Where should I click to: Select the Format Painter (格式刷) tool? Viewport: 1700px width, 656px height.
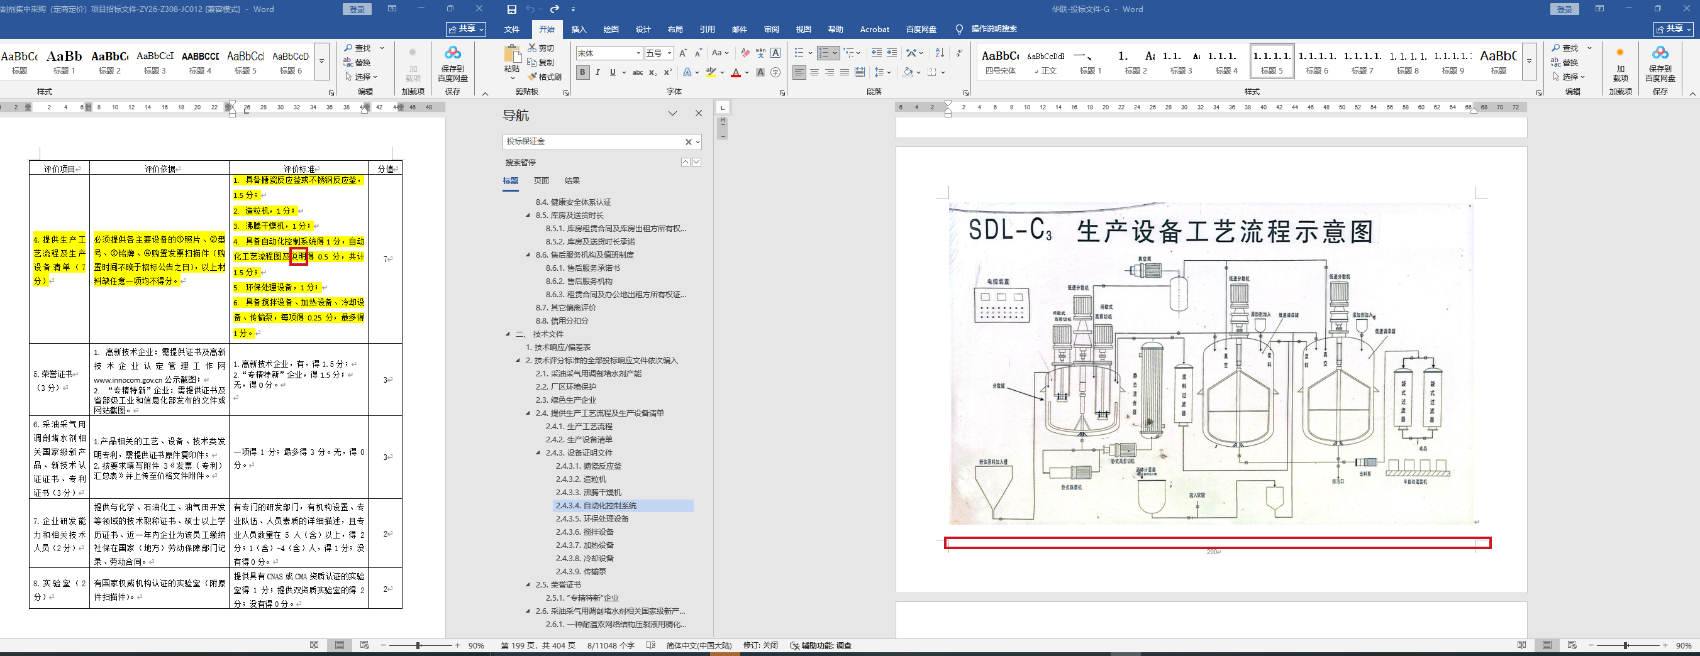click(x=545, y=77)
